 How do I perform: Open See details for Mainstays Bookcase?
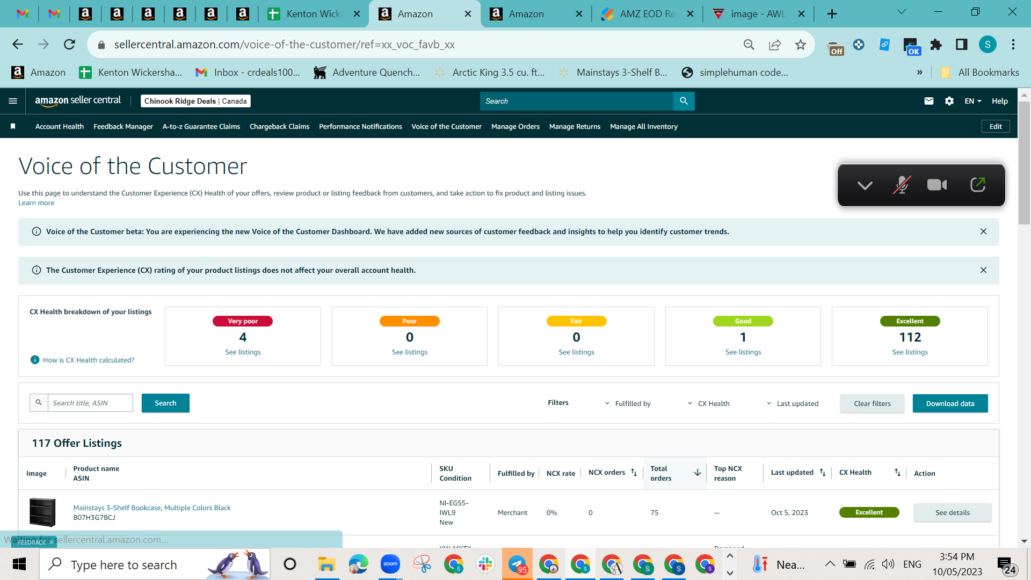click(x=952, y=512)
